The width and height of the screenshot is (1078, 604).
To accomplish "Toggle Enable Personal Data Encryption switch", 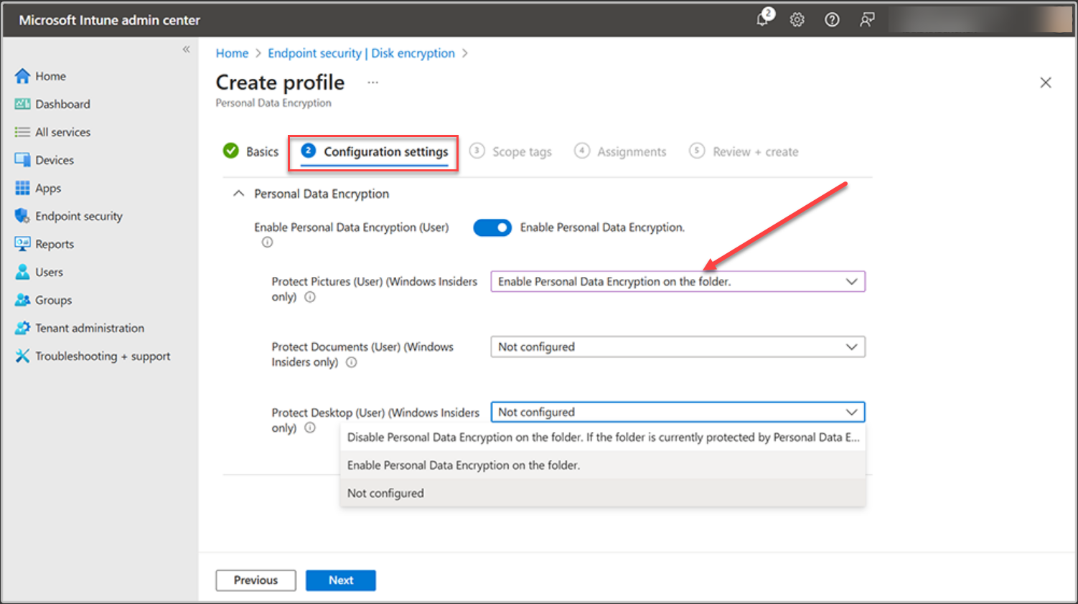I will (492, 227).
